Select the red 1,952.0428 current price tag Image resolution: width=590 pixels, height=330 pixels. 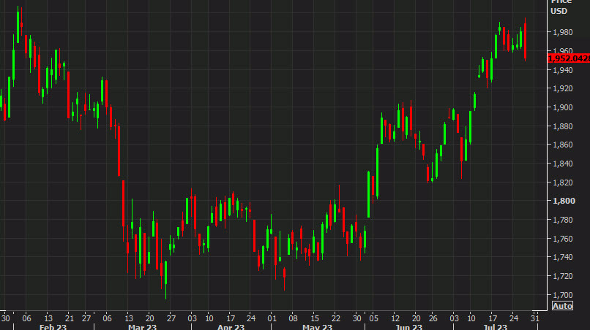coord(569,58)
